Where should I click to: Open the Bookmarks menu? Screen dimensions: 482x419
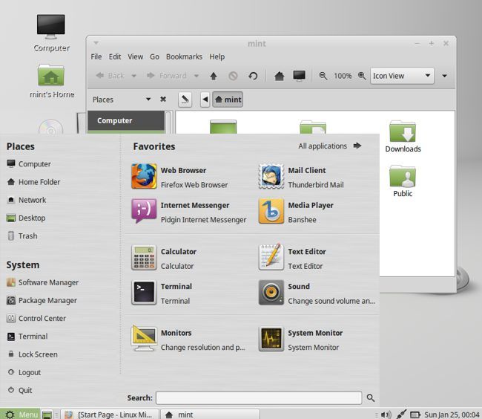click(x=184, y=56)
